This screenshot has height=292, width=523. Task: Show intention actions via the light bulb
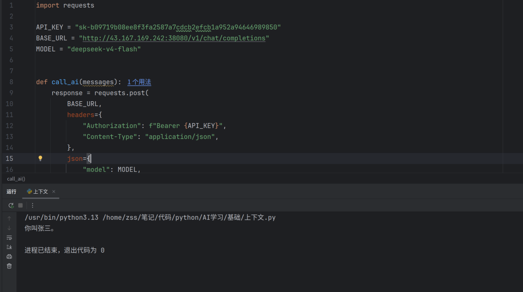(x=40, y=158)
